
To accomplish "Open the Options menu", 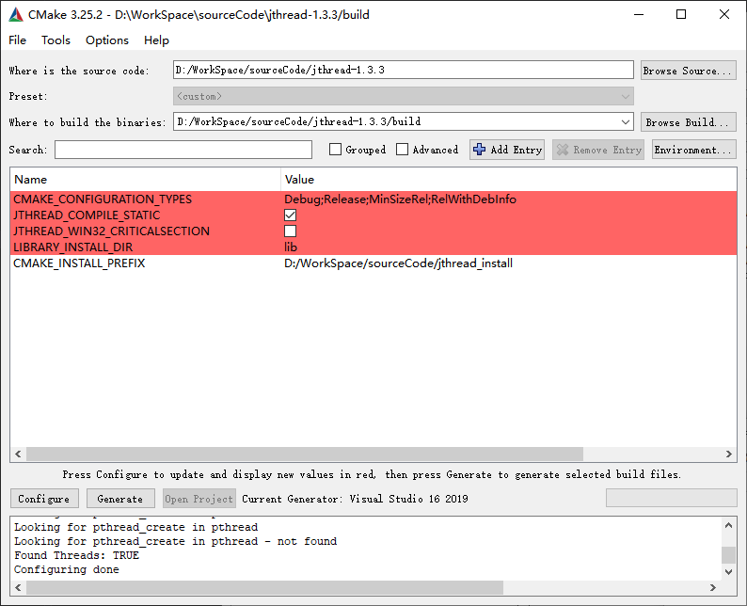I will tap(107, 40).
